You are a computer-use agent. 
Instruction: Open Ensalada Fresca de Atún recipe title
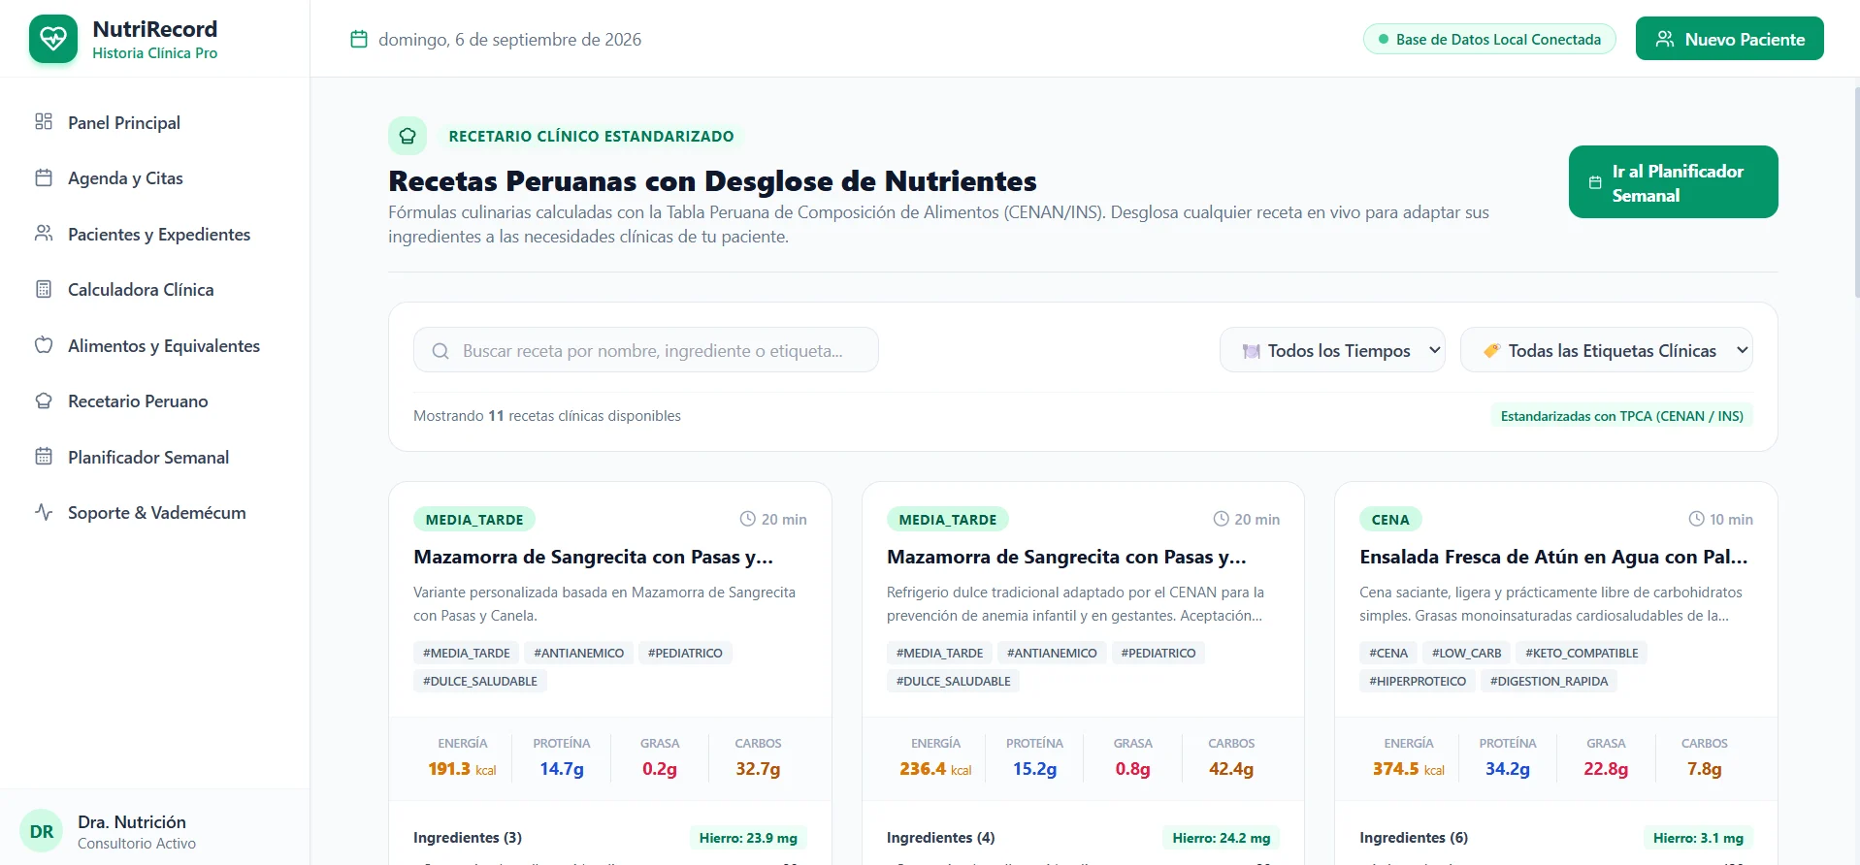tap(1553, 557)
